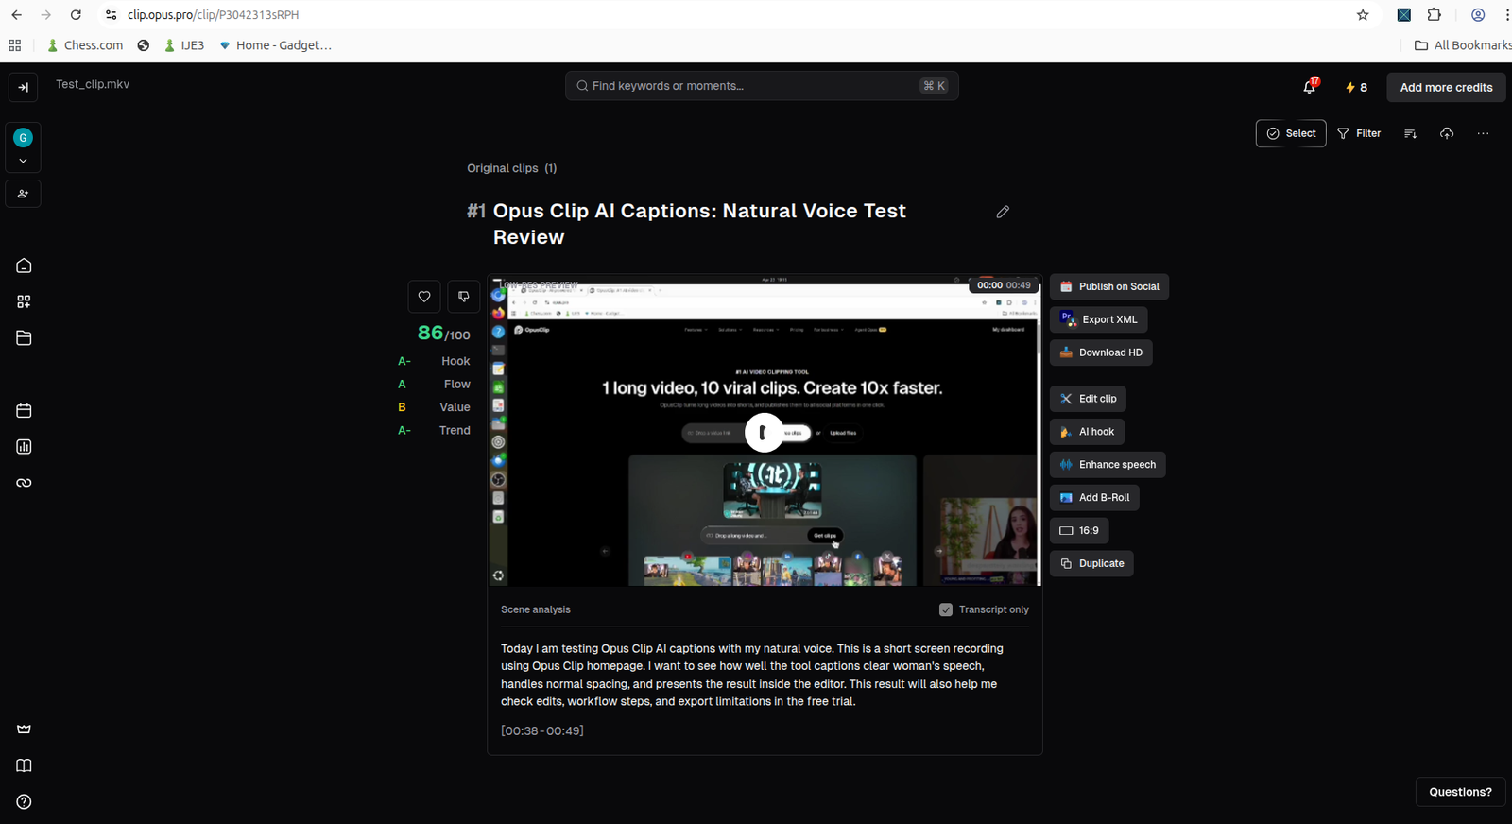Open the invite members icon

click(24, 194)
